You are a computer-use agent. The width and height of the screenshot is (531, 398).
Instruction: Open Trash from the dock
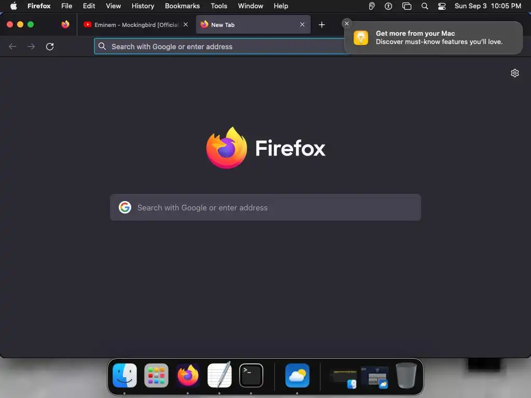(406, 375)
